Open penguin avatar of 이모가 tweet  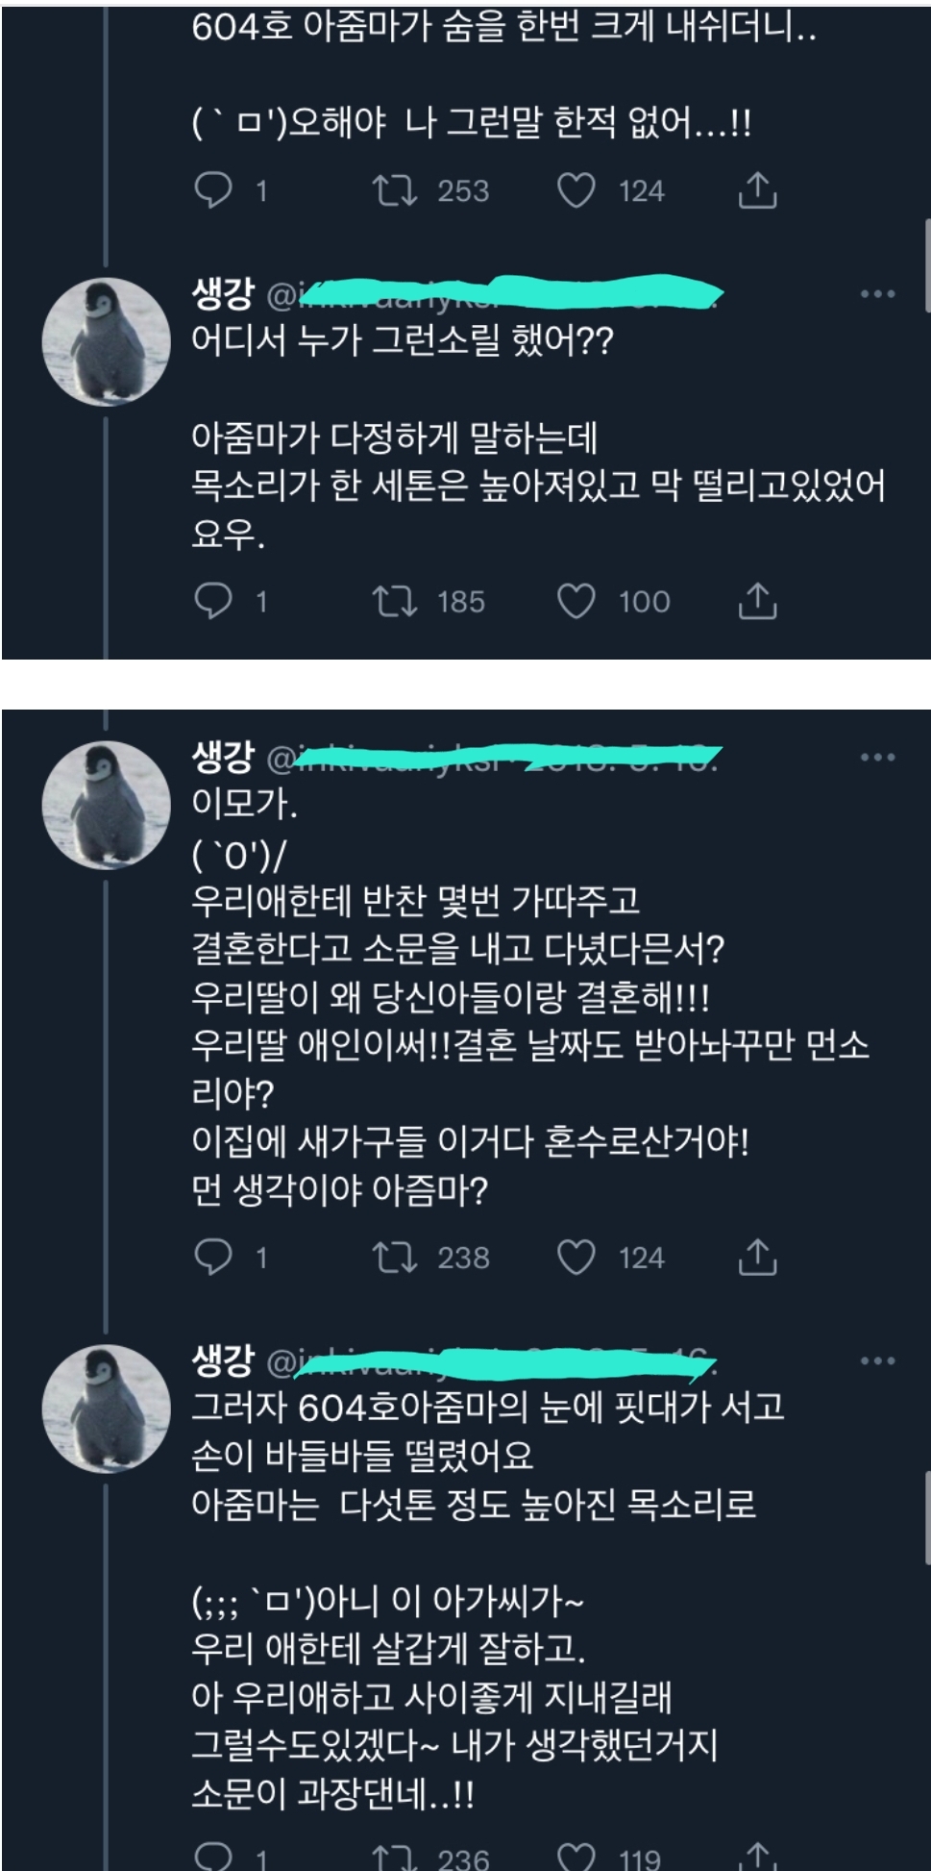click(107, 805)
